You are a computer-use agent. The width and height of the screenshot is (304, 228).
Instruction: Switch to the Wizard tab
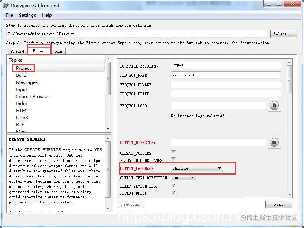pyautogui.click(x=17, y=51)
